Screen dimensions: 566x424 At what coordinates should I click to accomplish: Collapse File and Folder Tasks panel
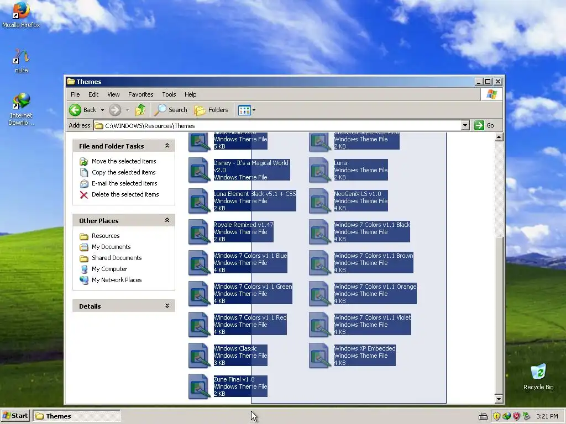(x=167, y=146)
